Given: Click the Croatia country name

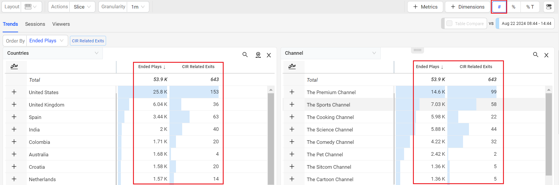Looking at the screenshot, I should coord(37,167).
